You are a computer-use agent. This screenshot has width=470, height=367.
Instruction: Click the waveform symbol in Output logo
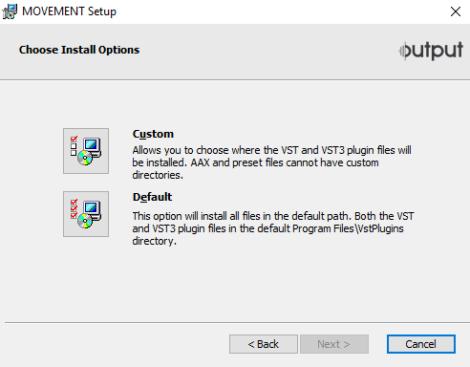tap(404, 51)
